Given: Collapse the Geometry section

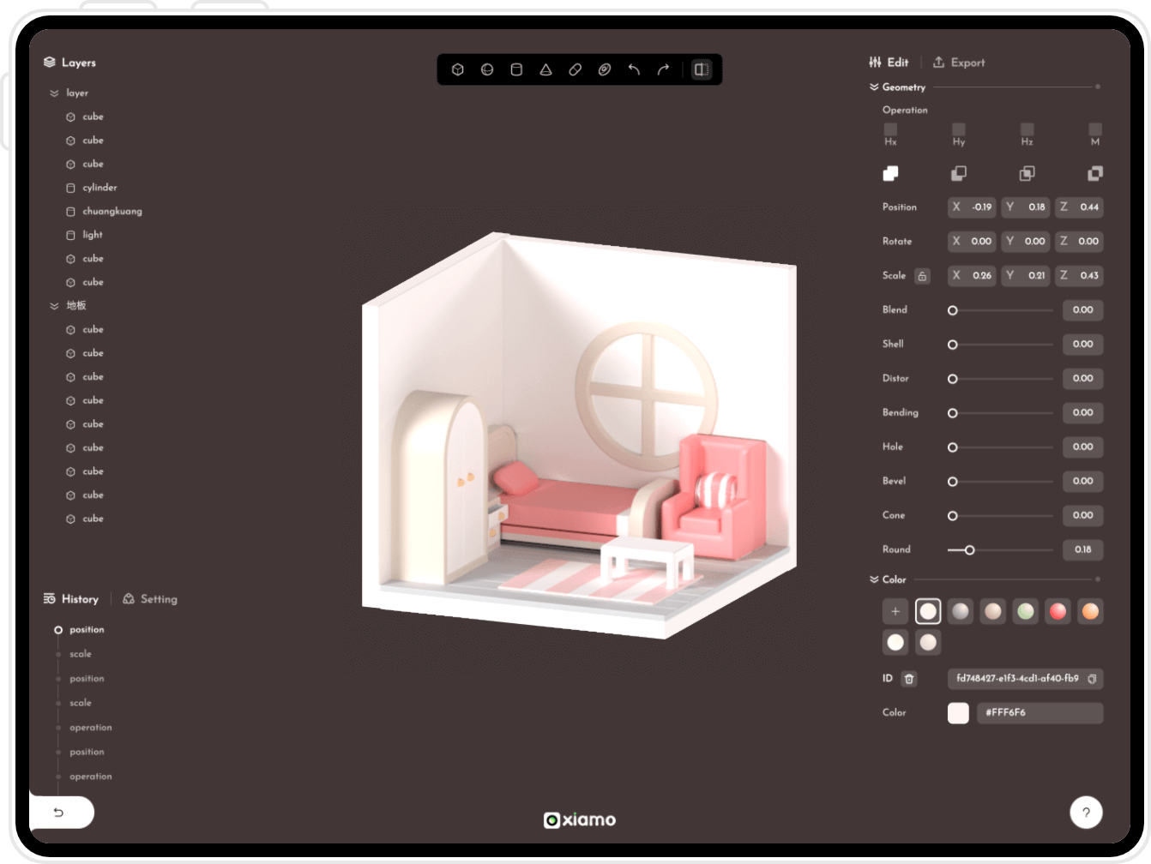Looking at the screenshot, I should click(x=874, y=87).
